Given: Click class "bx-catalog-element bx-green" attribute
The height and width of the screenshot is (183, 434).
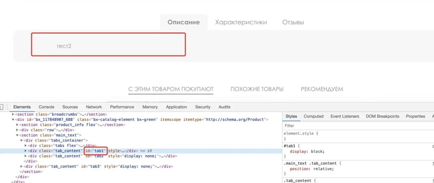Looking at the screenshot, I should (118, 120).
